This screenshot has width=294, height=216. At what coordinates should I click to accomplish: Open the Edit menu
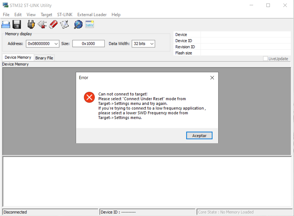coord(18,15)
